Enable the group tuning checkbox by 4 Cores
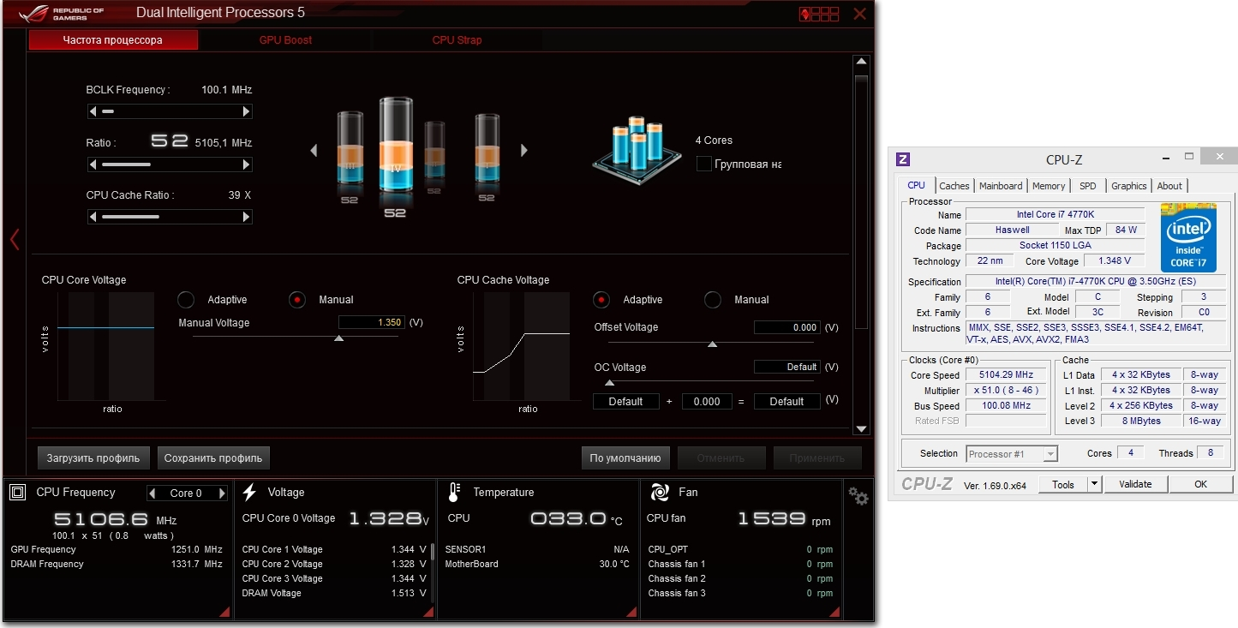Viewport: 1238px width, 628px height. (x=703, y=164)
